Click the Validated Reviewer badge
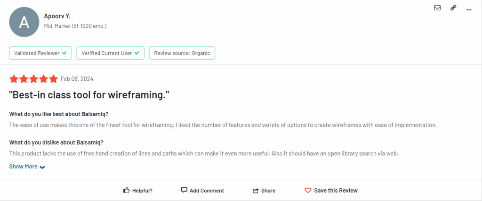The height and width of the screenshot is (201, 482). [x=40, y=53]
